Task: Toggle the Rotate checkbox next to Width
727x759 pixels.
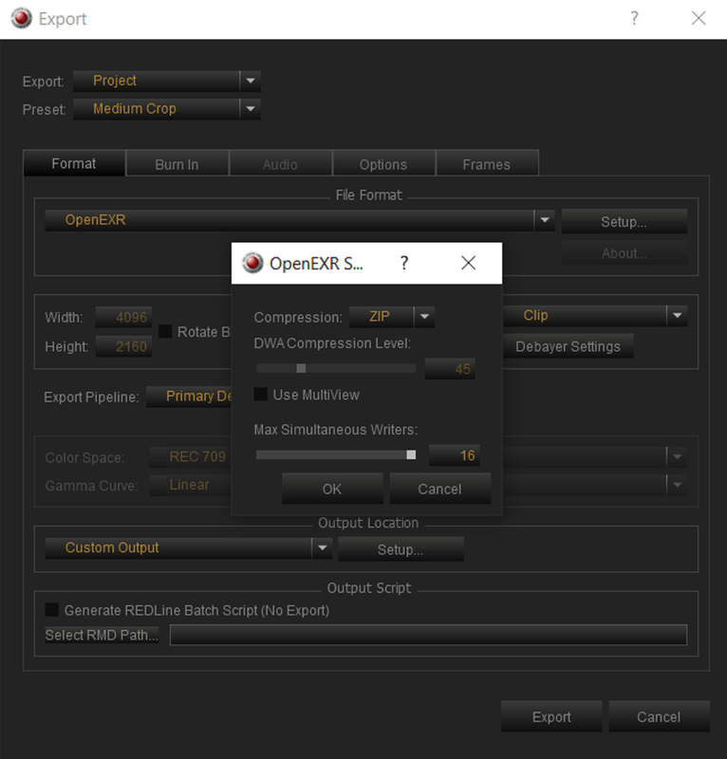Action: coord(165,331)
